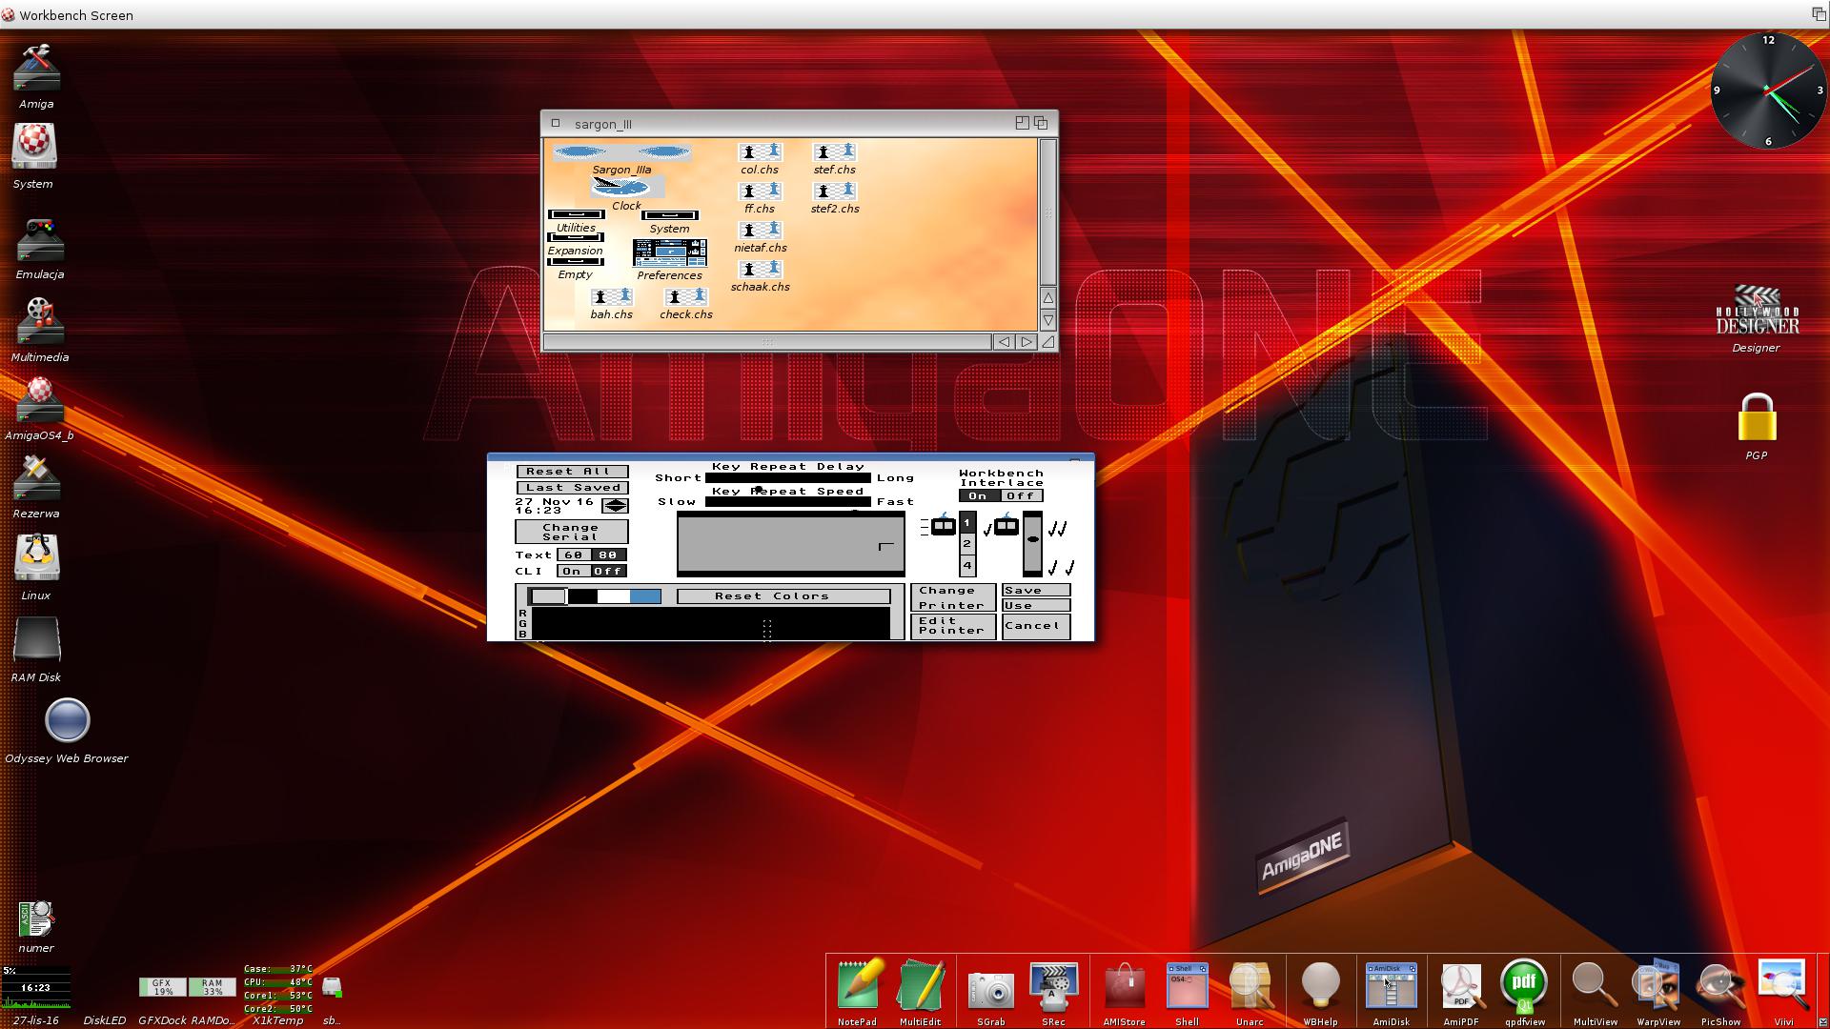Select the blue color swatch
Image resolution: width=1830 pixels, height=1029 pixels.
[x=645, y=596]
